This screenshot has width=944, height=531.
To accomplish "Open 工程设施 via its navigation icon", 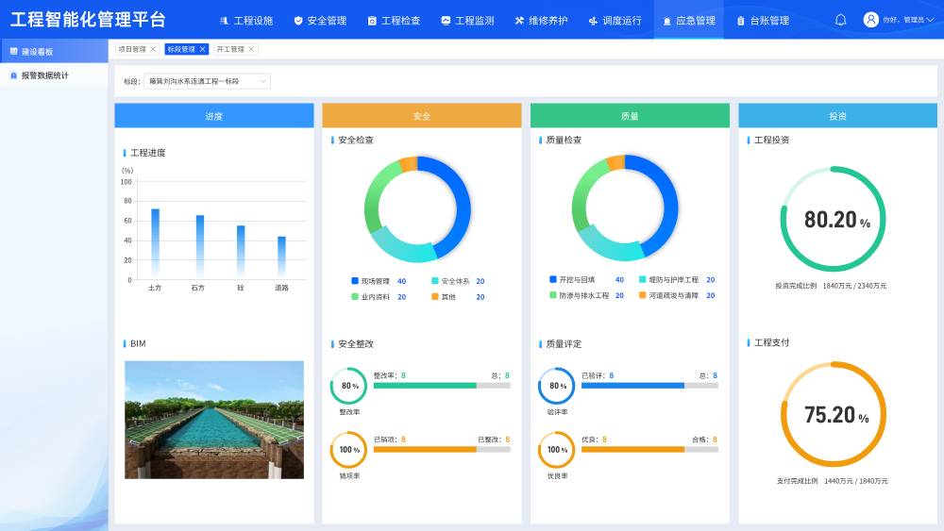I will 224,21.
